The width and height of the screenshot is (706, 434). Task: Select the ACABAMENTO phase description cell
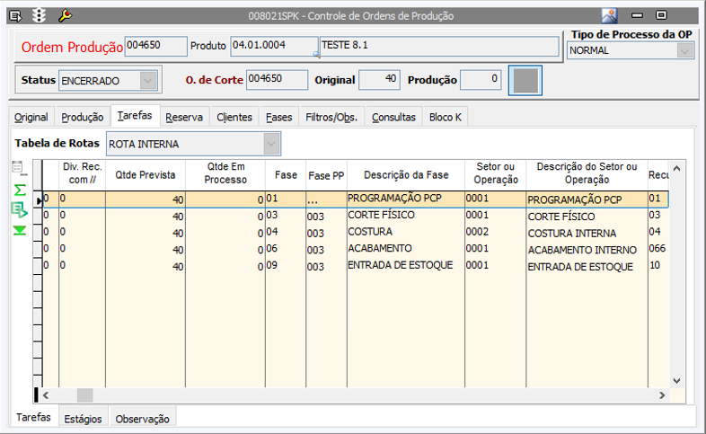(x=406, y=249)
